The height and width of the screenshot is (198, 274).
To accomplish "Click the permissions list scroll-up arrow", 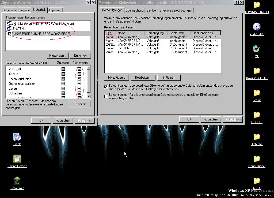I will (x=89, y=68).
